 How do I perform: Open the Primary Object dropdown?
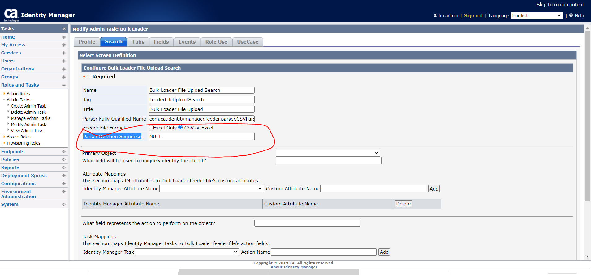pyautogui.click(x=328, y=153)
